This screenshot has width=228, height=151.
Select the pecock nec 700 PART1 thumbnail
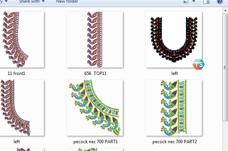point(95,108)
